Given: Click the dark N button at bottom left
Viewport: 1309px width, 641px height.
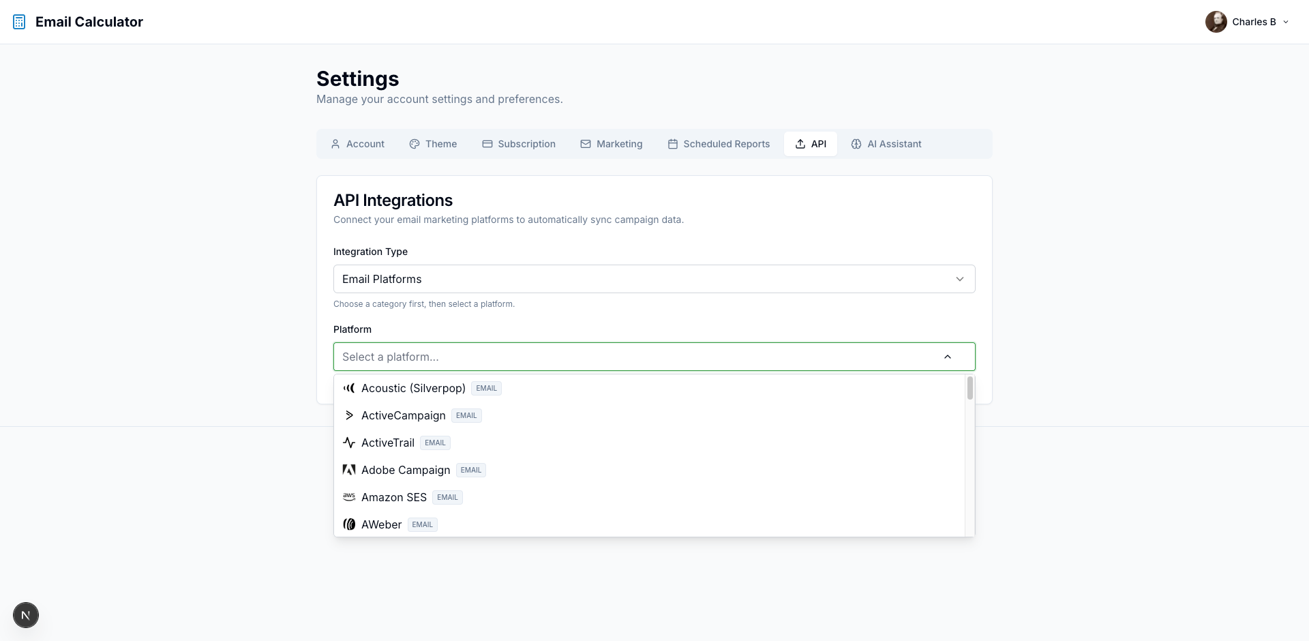Looking at the screenshot, I should [x=25, y=614].
